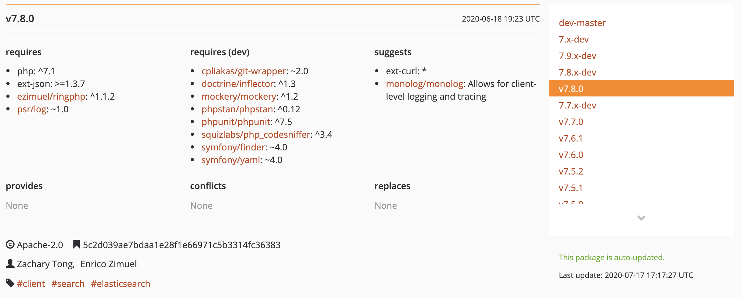
Task: Click the highlighted v7.8.0 version entry
Action: [x=571, y=89]
